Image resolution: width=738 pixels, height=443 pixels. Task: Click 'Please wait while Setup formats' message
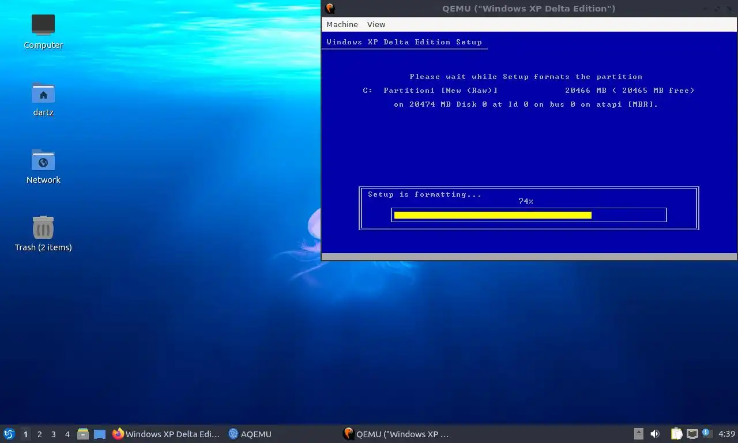pos(526,77)
